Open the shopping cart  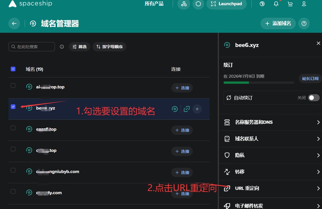pyautogui.click(x=290, y=4)
